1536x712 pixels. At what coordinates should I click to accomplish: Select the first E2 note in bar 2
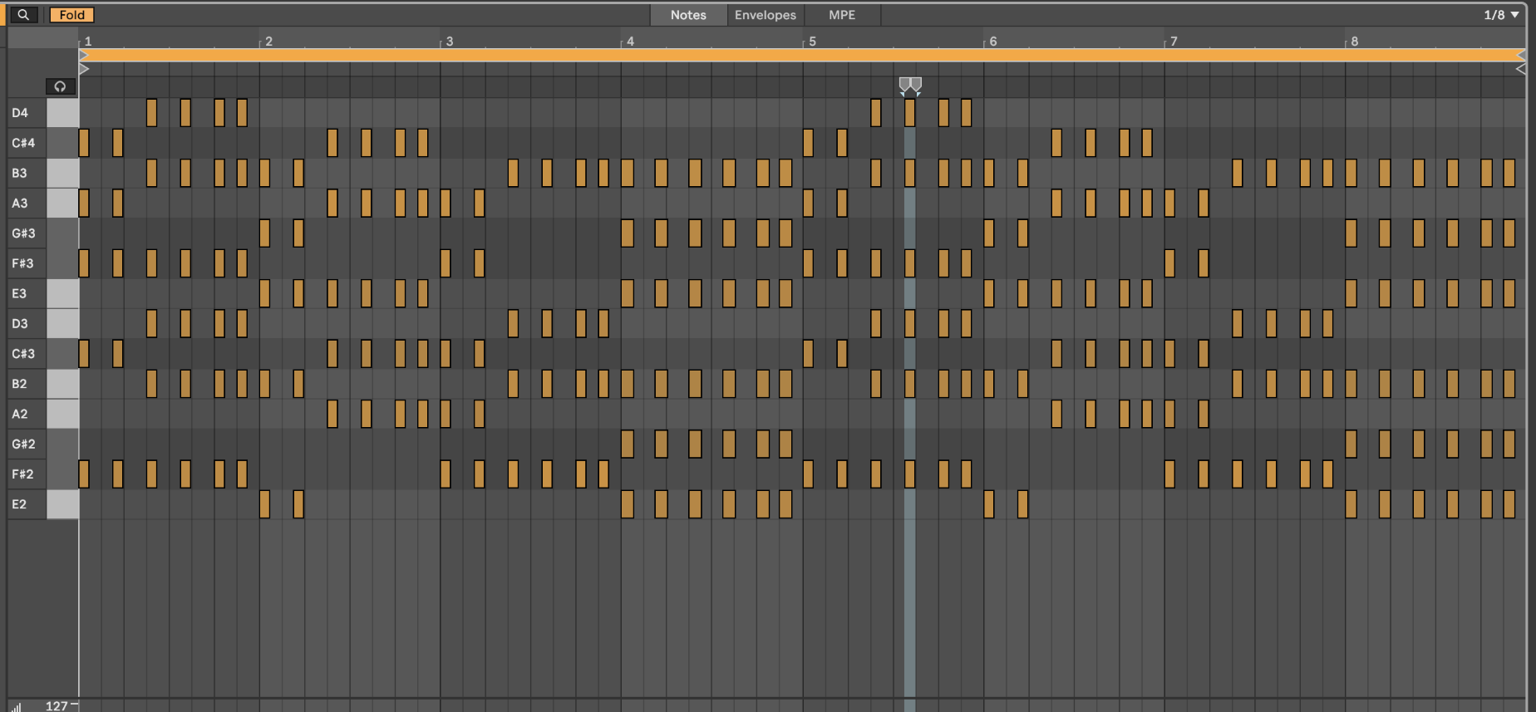click(264, 504)
